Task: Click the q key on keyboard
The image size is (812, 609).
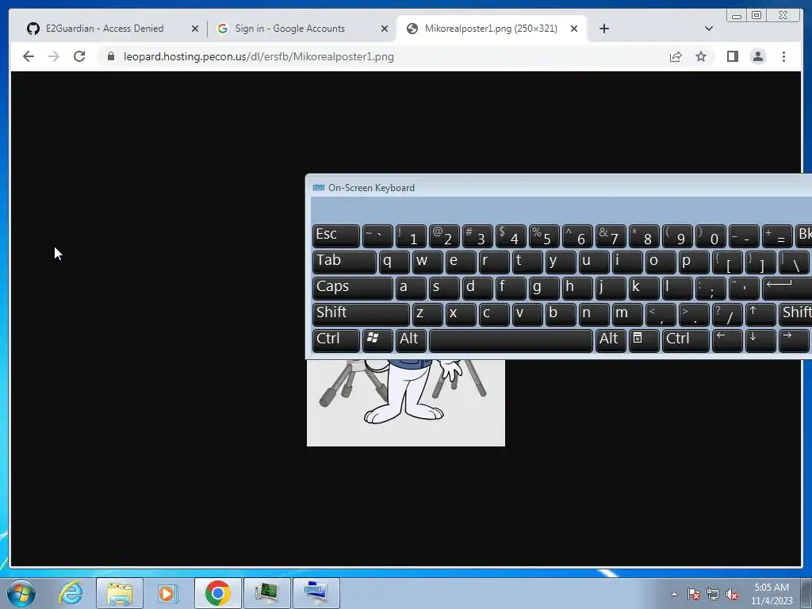Action: coord(394,262)
